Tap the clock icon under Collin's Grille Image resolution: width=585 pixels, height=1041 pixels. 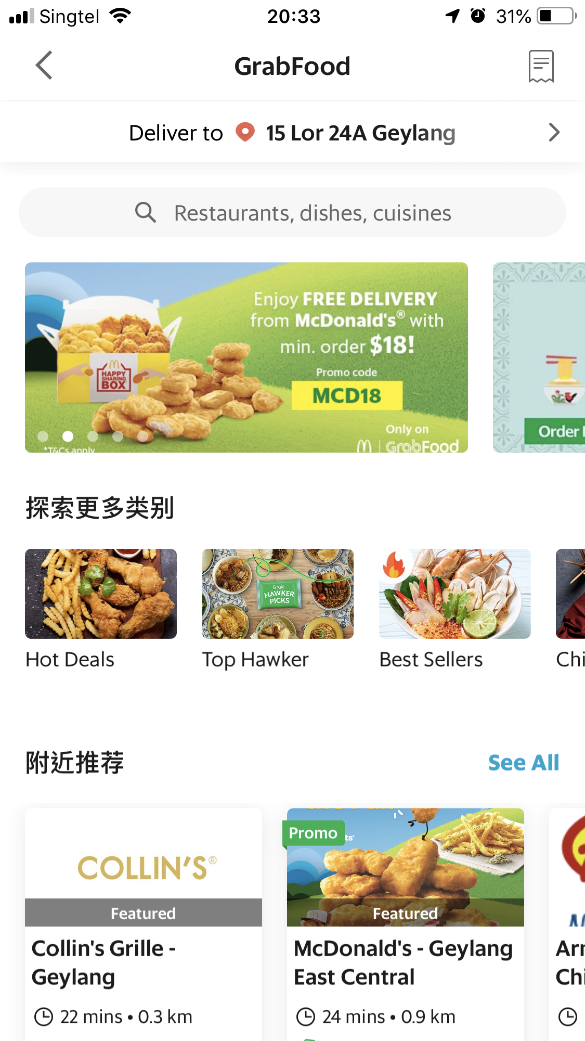tap(44, 1017)
